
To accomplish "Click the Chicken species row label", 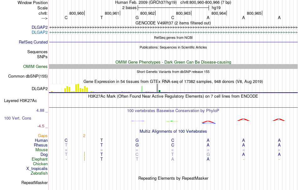I will 40,164.
